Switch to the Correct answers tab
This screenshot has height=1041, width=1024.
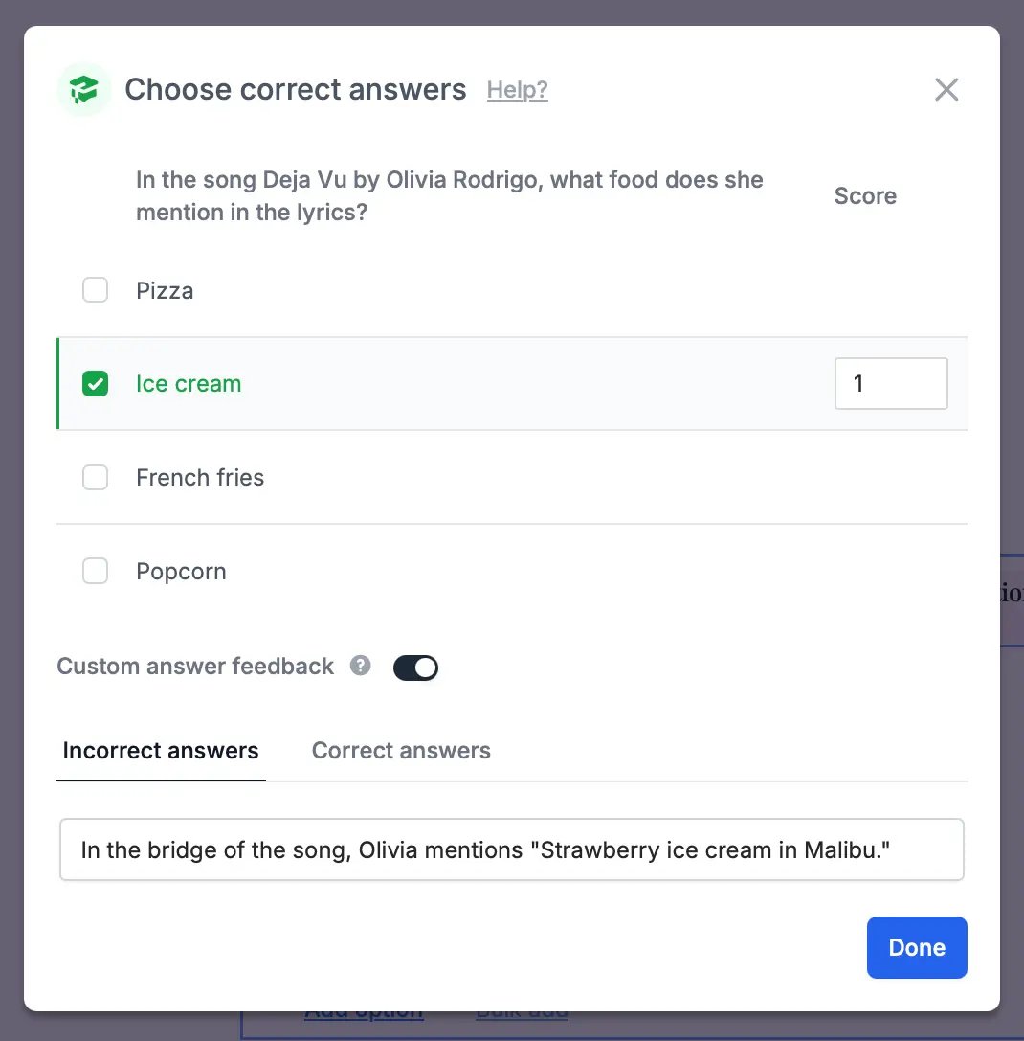click(401, 751)
